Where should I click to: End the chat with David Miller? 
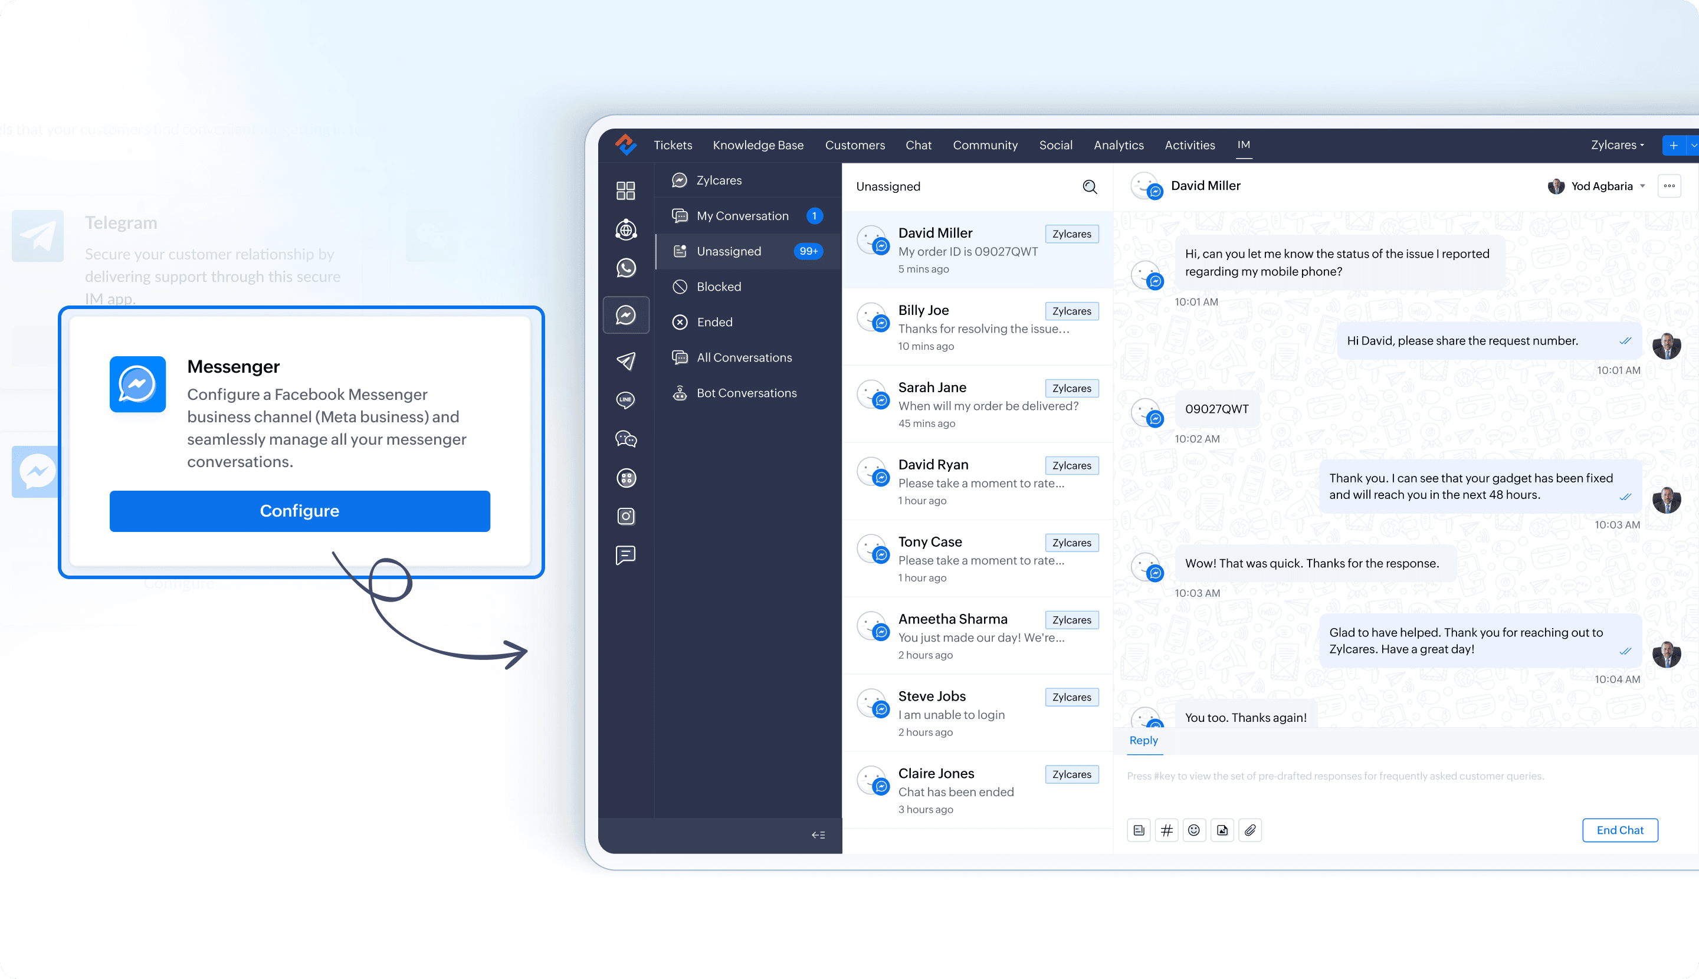click(x=1619, y=830)
